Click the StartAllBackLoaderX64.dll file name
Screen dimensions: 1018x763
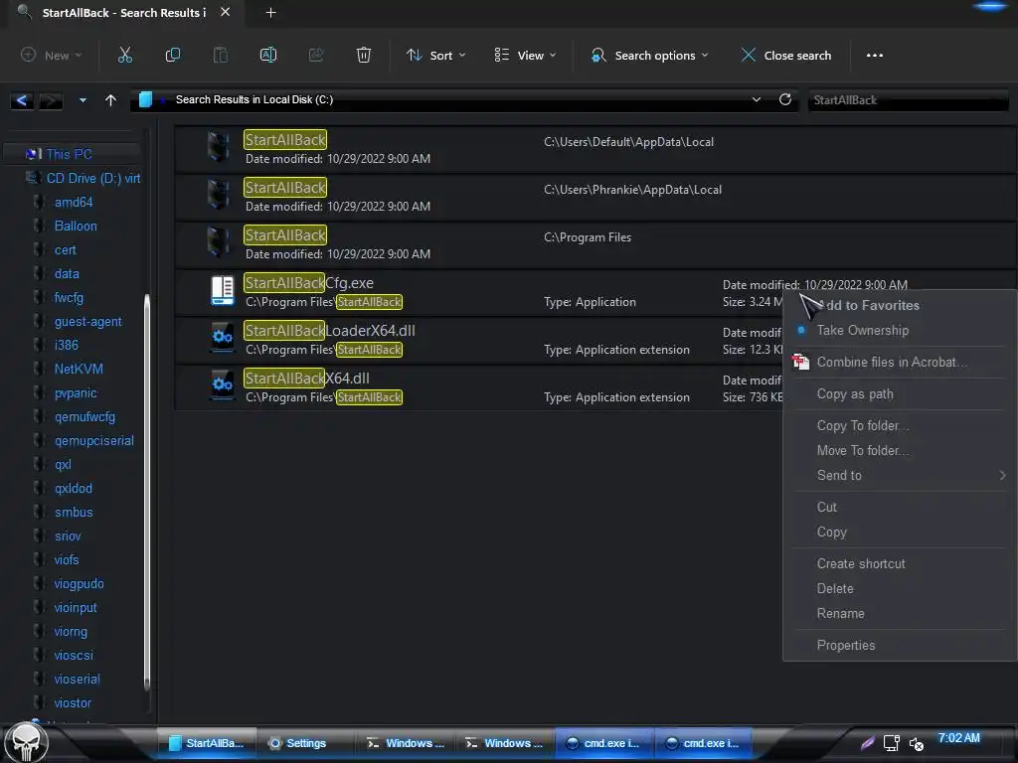[x=330, y=330]
